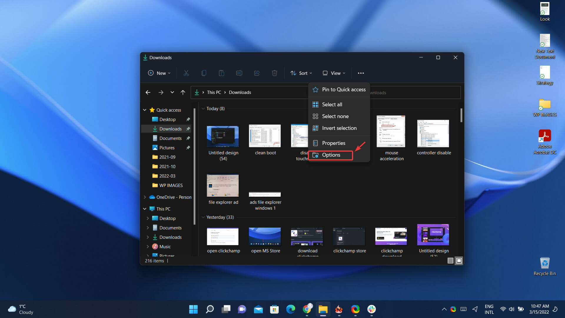
Task: Click Pin to Quick access entry
Action: 343,90
